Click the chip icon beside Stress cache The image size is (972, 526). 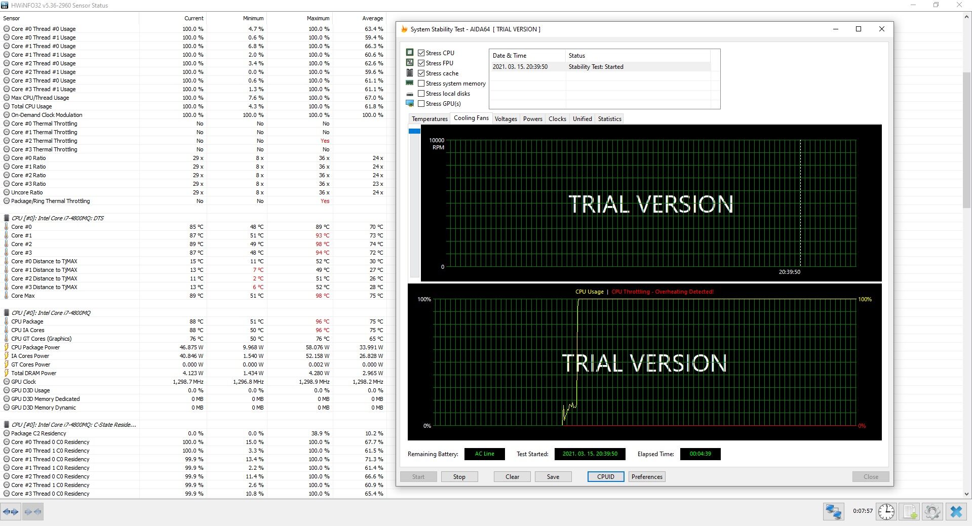(x=410, y=73)
